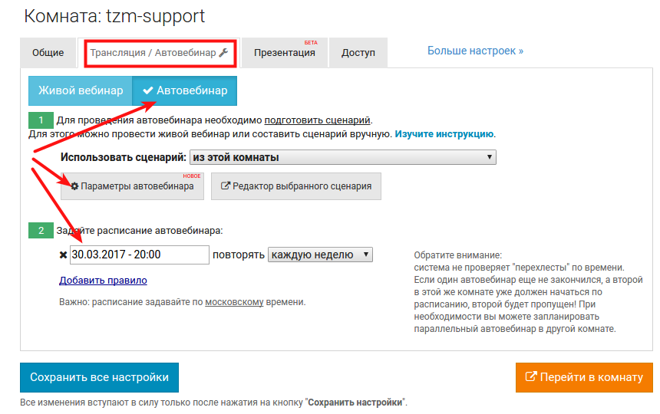This screenshot has height=414, width=660.
Task: Click the wrench icon on the Трансляция tab
Action: (x=223, y=53)
